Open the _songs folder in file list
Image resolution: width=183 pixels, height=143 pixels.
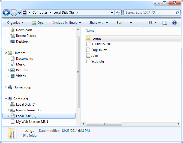tap(96, 38)
